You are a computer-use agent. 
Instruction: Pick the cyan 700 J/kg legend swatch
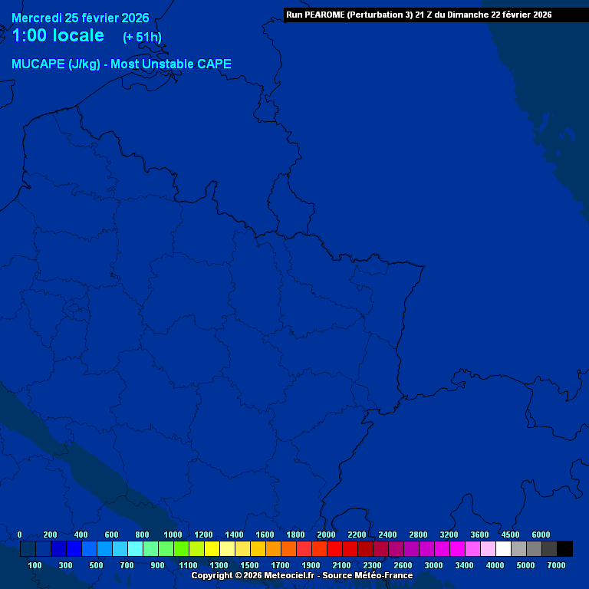pos(135,548)
